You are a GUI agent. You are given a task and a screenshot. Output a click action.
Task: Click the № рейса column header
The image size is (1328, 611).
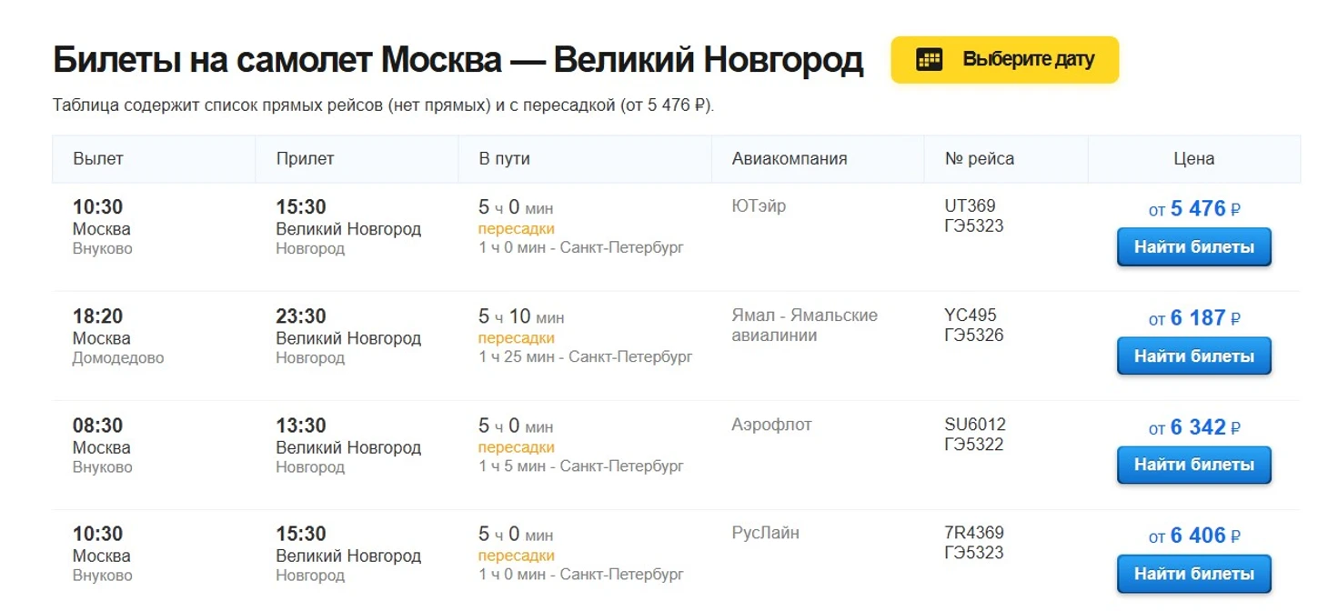pos(980,158)
